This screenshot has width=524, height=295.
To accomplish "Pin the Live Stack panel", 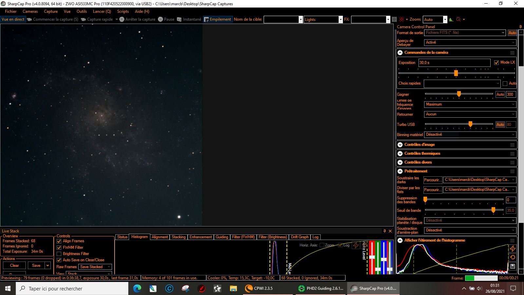I will click(x=385, y=231).
